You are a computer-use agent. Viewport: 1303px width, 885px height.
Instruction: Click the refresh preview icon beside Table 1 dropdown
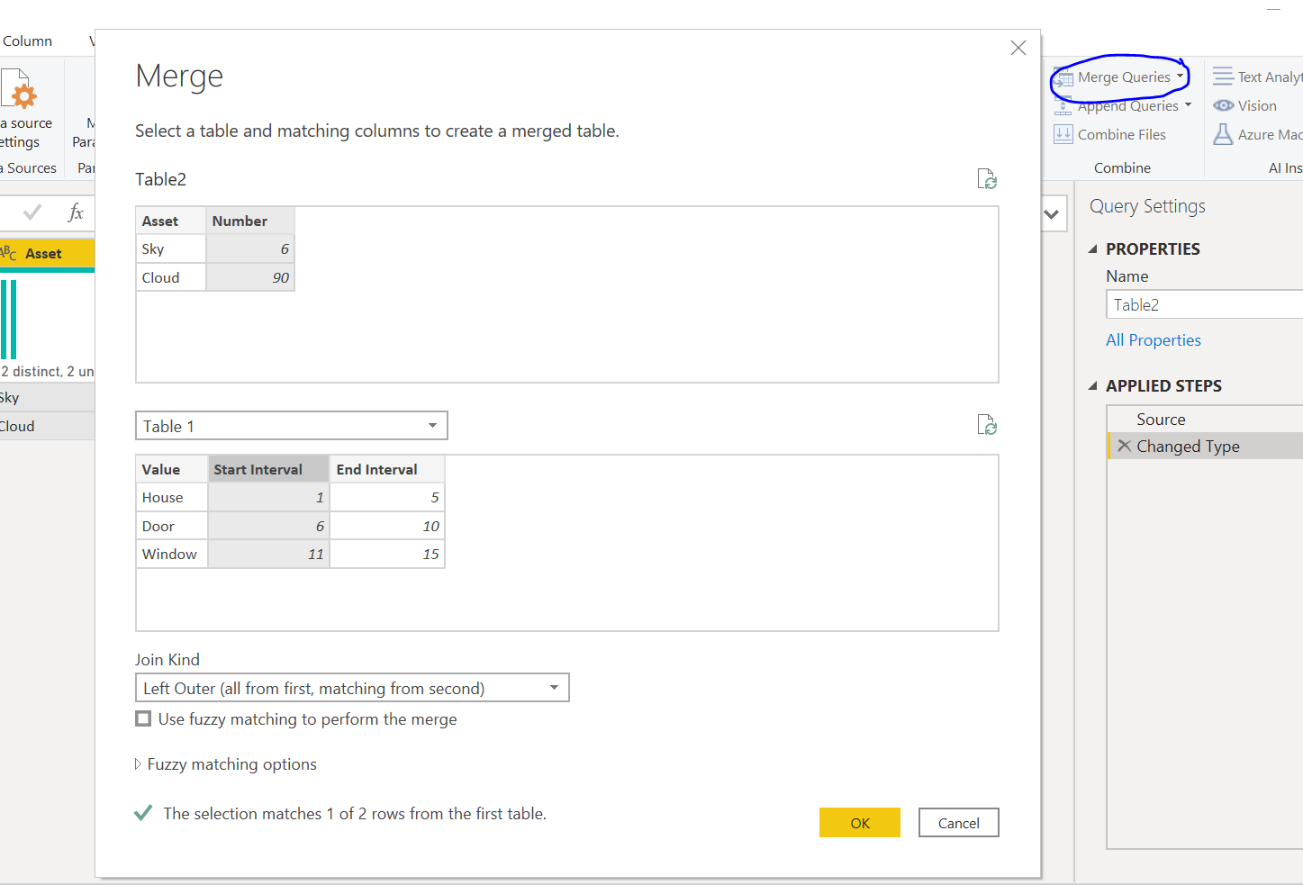(987, 425)
